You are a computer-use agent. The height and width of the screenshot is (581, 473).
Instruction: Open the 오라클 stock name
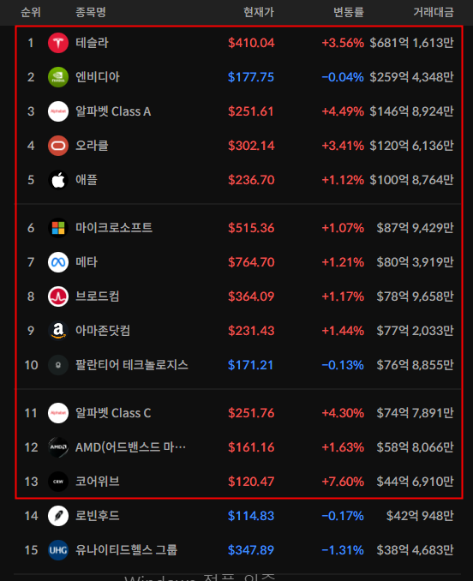[92, 146]
